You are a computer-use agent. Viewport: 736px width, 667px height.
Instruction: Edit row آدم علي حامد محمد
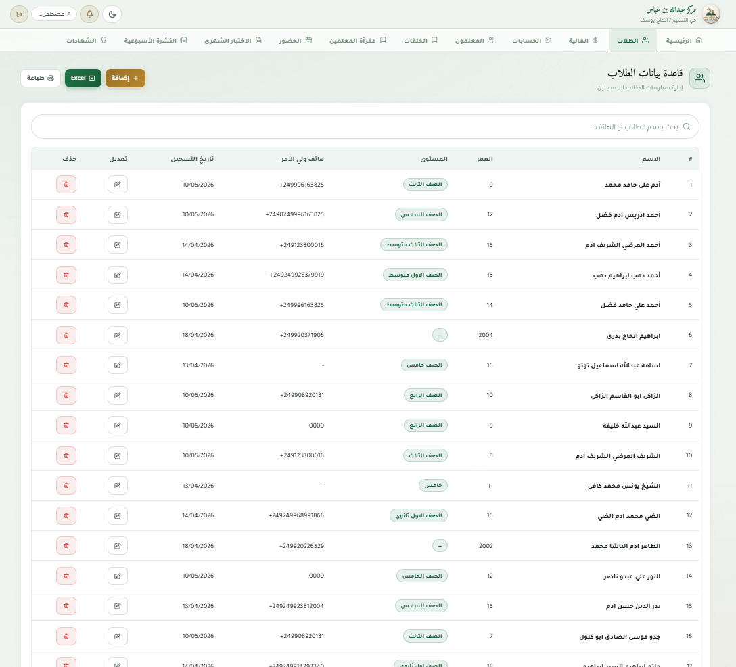click(x=117, y=185)
